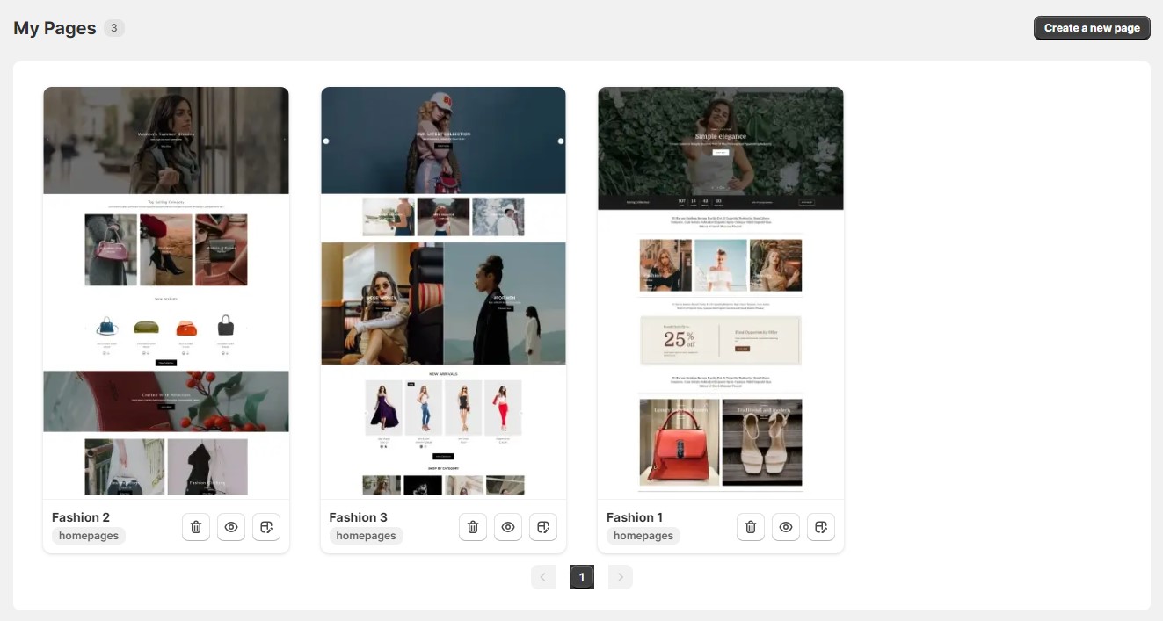Click the Fashion 3 page title
1163x621 pixels.
(358, 517)
